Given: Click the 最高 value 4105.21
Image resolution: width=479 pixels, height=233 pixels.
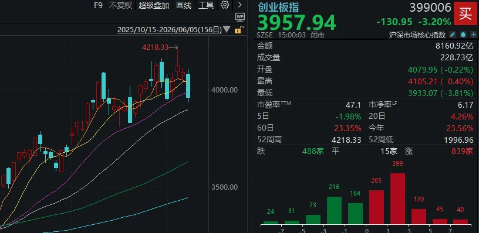Looking at the screenshot, I should click(x=422, y=81).
